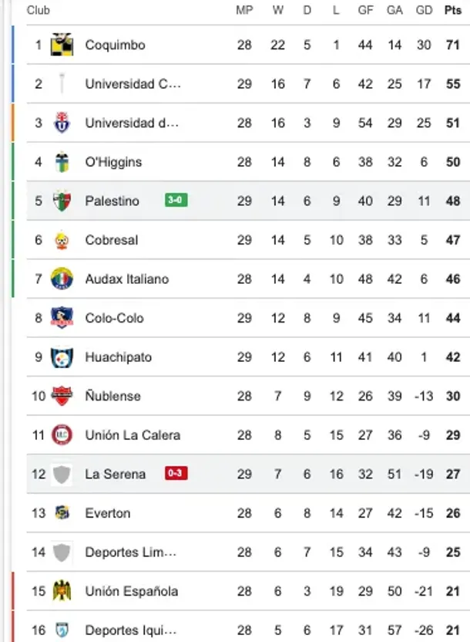Click the Cobresal crest icon
This screenshot has width=470, height=642.
coord(60,239)
